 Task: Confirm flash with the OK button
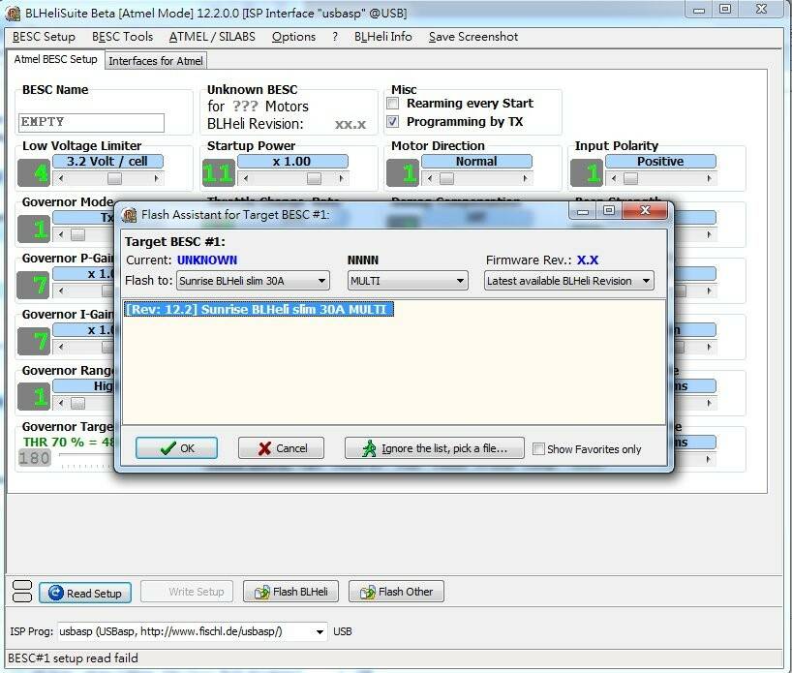(176, 448)
